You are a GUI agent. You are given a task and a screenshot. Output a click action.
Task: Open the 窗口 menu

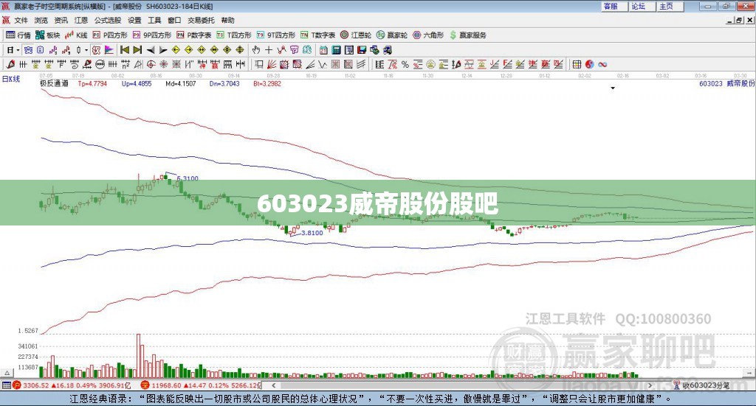[x=174, y=20]
